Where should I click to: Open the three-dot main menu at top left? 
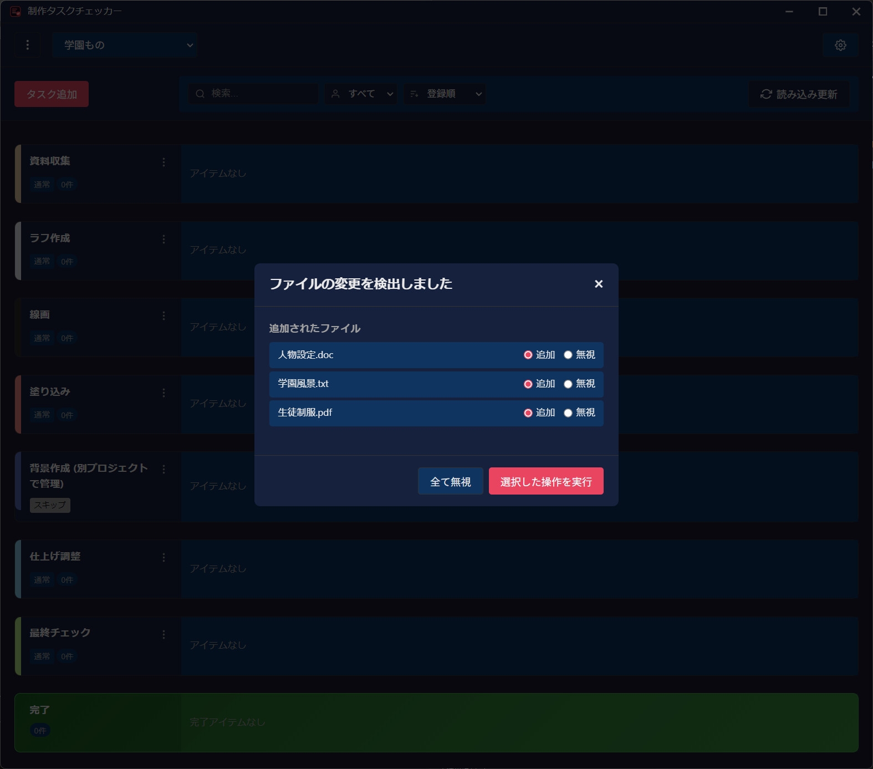(28, 45)
